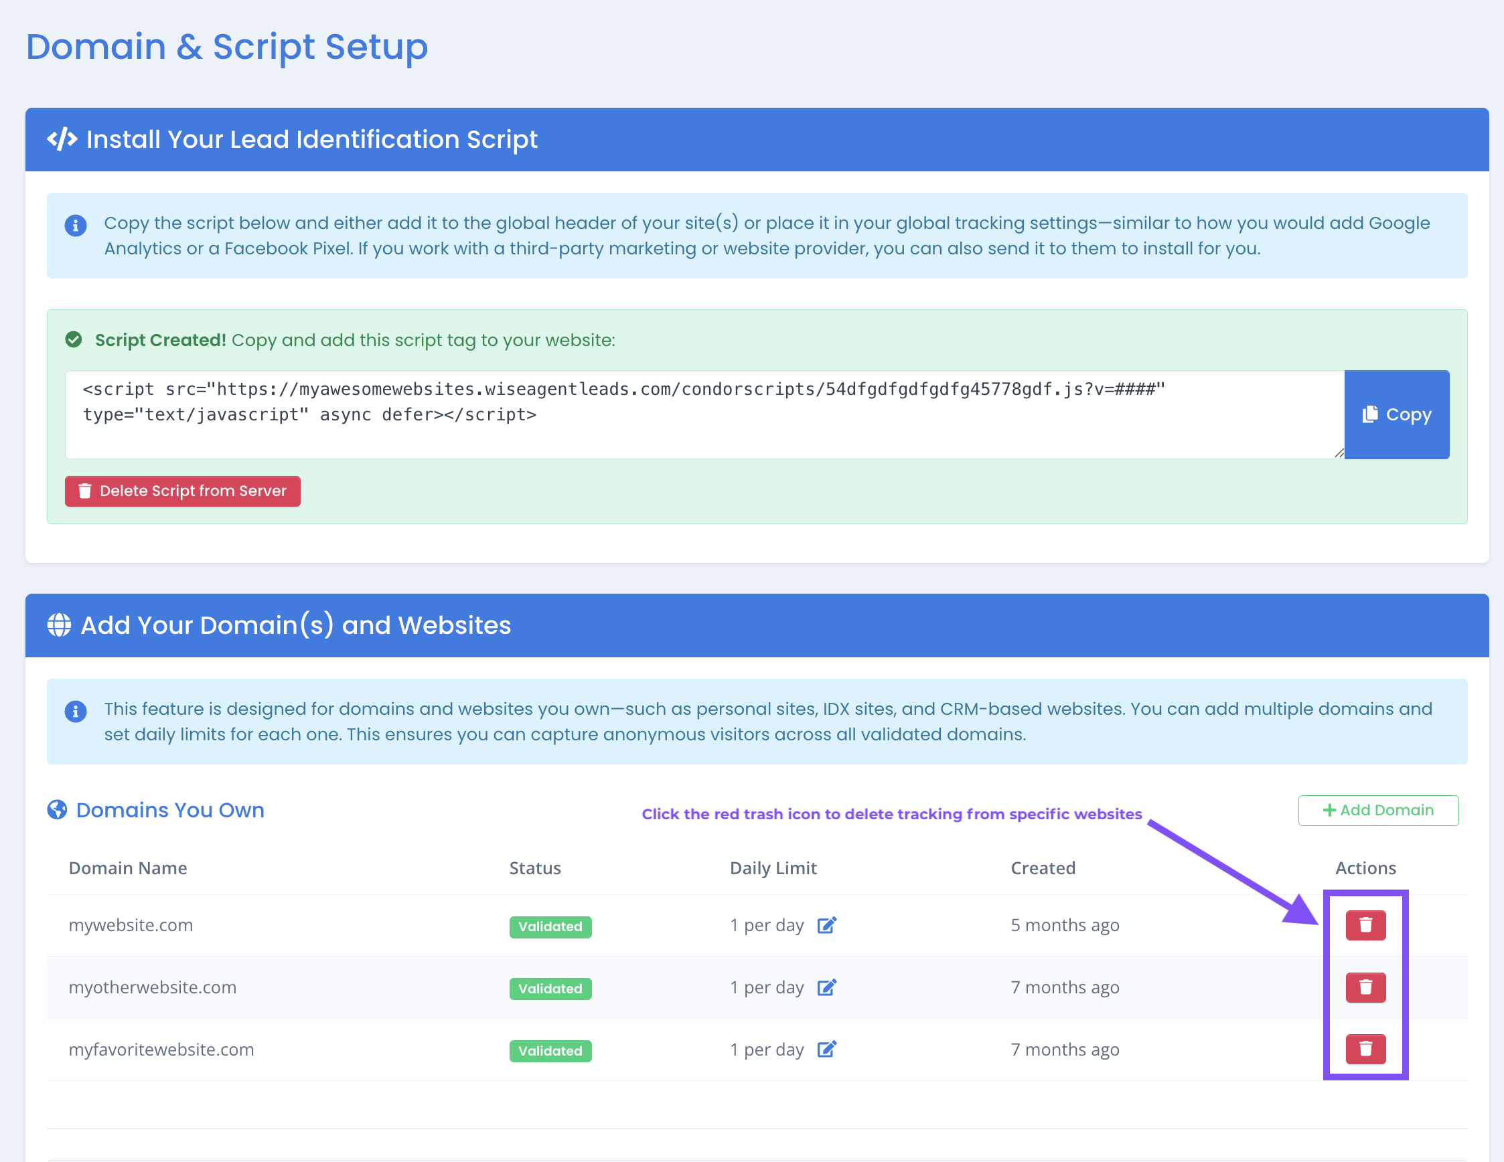Screen dimensions: 1504x1162
Task: Click the Domain & Script Setup page title
Action: [226, 47]
